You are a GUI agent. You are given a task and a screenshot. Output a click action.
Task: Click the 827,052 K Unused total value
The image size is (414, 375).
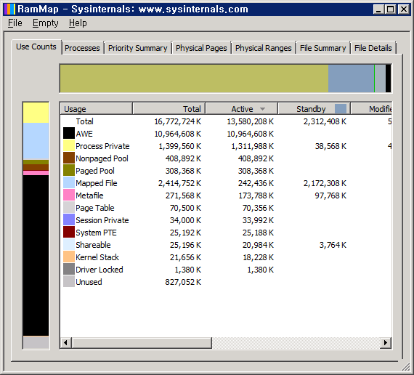pyautogui.click(x=183, y=282)
